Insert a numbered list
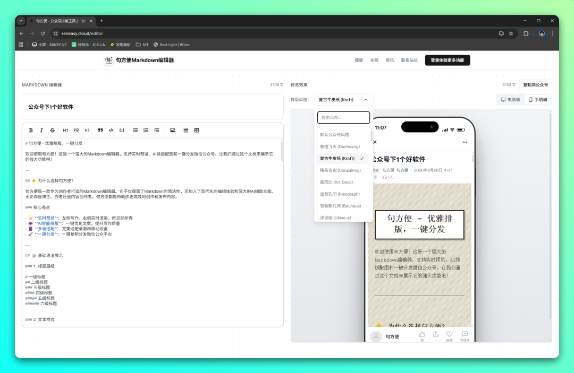The width and height of the screenshot is (574, 373). (x=146, y=131)
